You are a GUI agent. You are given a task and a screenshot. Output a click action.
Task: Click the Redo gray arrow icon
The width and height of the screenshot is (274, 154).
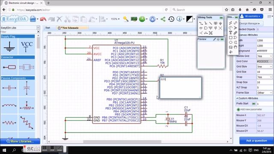click(51, 19)
